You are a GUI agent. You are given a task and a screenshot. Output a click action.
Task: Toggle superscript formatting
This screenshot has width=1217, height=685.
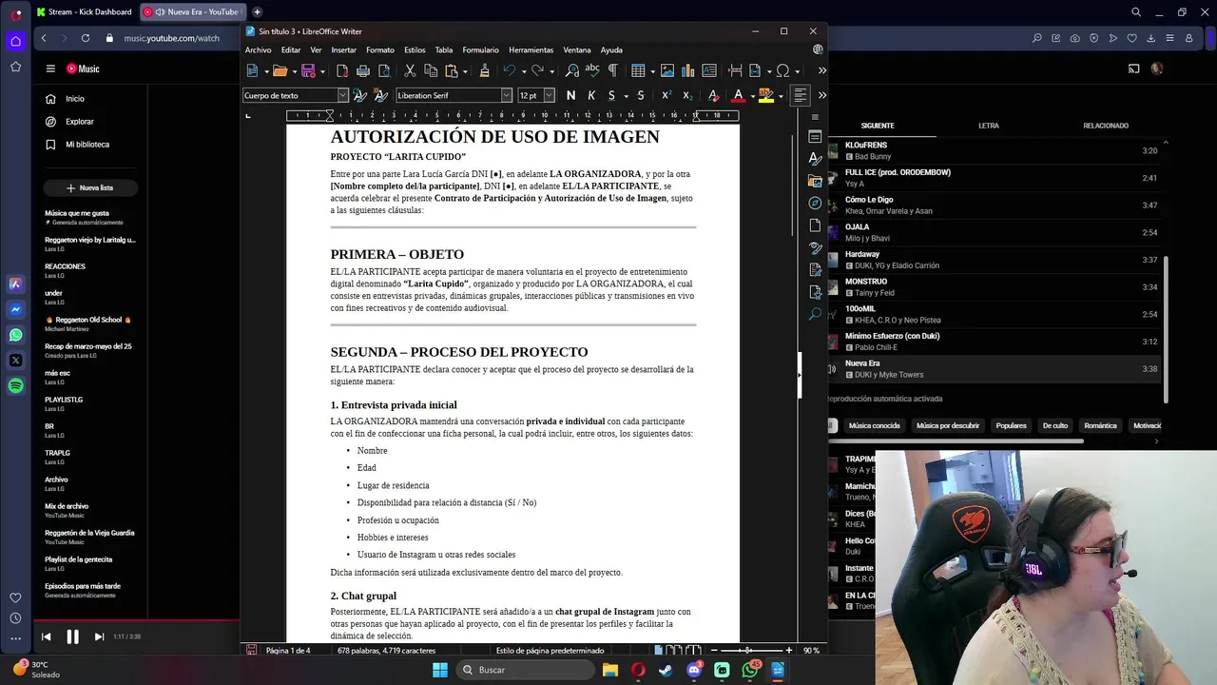pyautogui.click(x=666, y=95)
